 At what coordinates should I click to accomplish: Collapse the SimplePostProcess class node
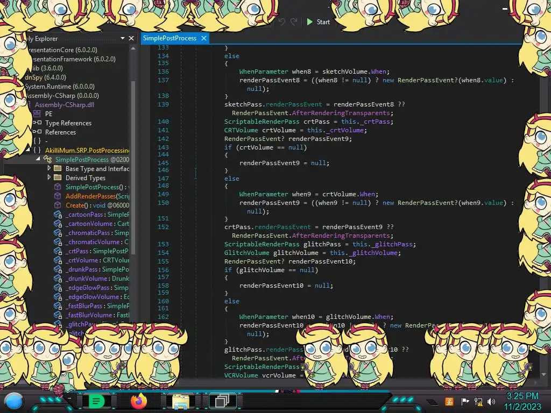pyautogui.click(x=38, y=159)
